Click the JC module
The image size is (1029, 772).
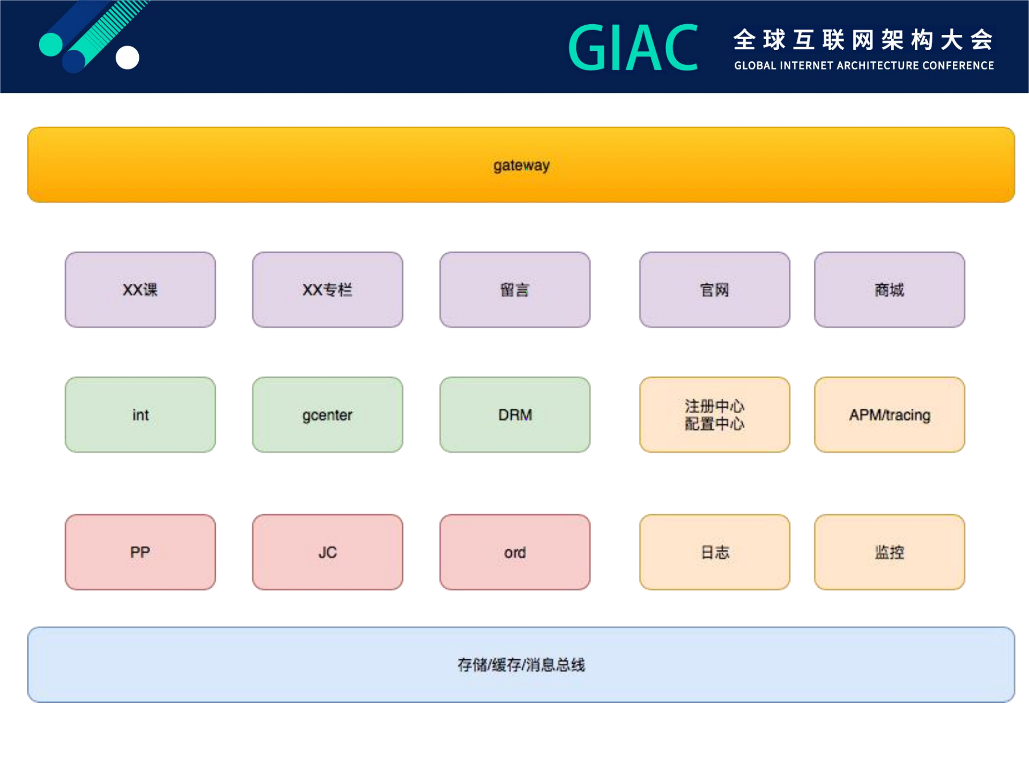point(327,552)
